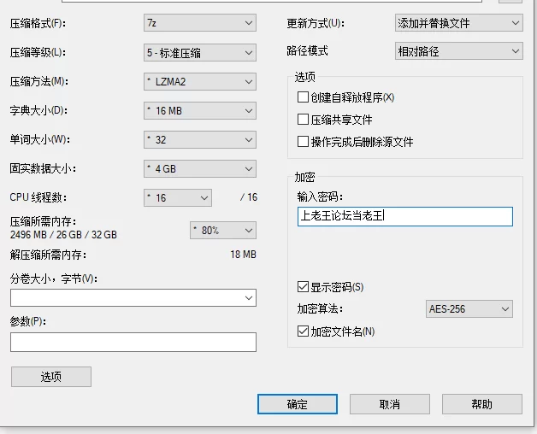Open the 加密算法 AES-256 dropdown
Screen dimensions: 537x434
pyautogui.click(x=469, y=309)
